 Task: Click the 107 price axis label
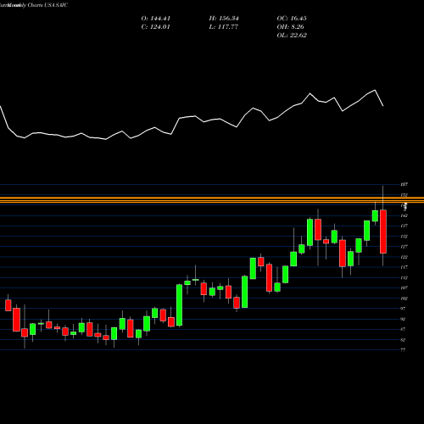tap(404, 287)
